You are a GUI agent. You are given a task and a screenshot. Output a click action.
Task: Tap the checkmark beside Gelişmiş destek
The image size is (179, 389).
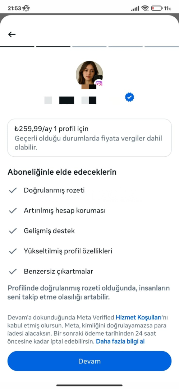point(13,231)
